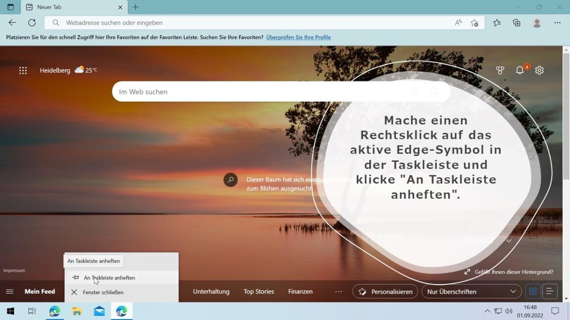Show hidden system tray icons chevron

(487, 311)
